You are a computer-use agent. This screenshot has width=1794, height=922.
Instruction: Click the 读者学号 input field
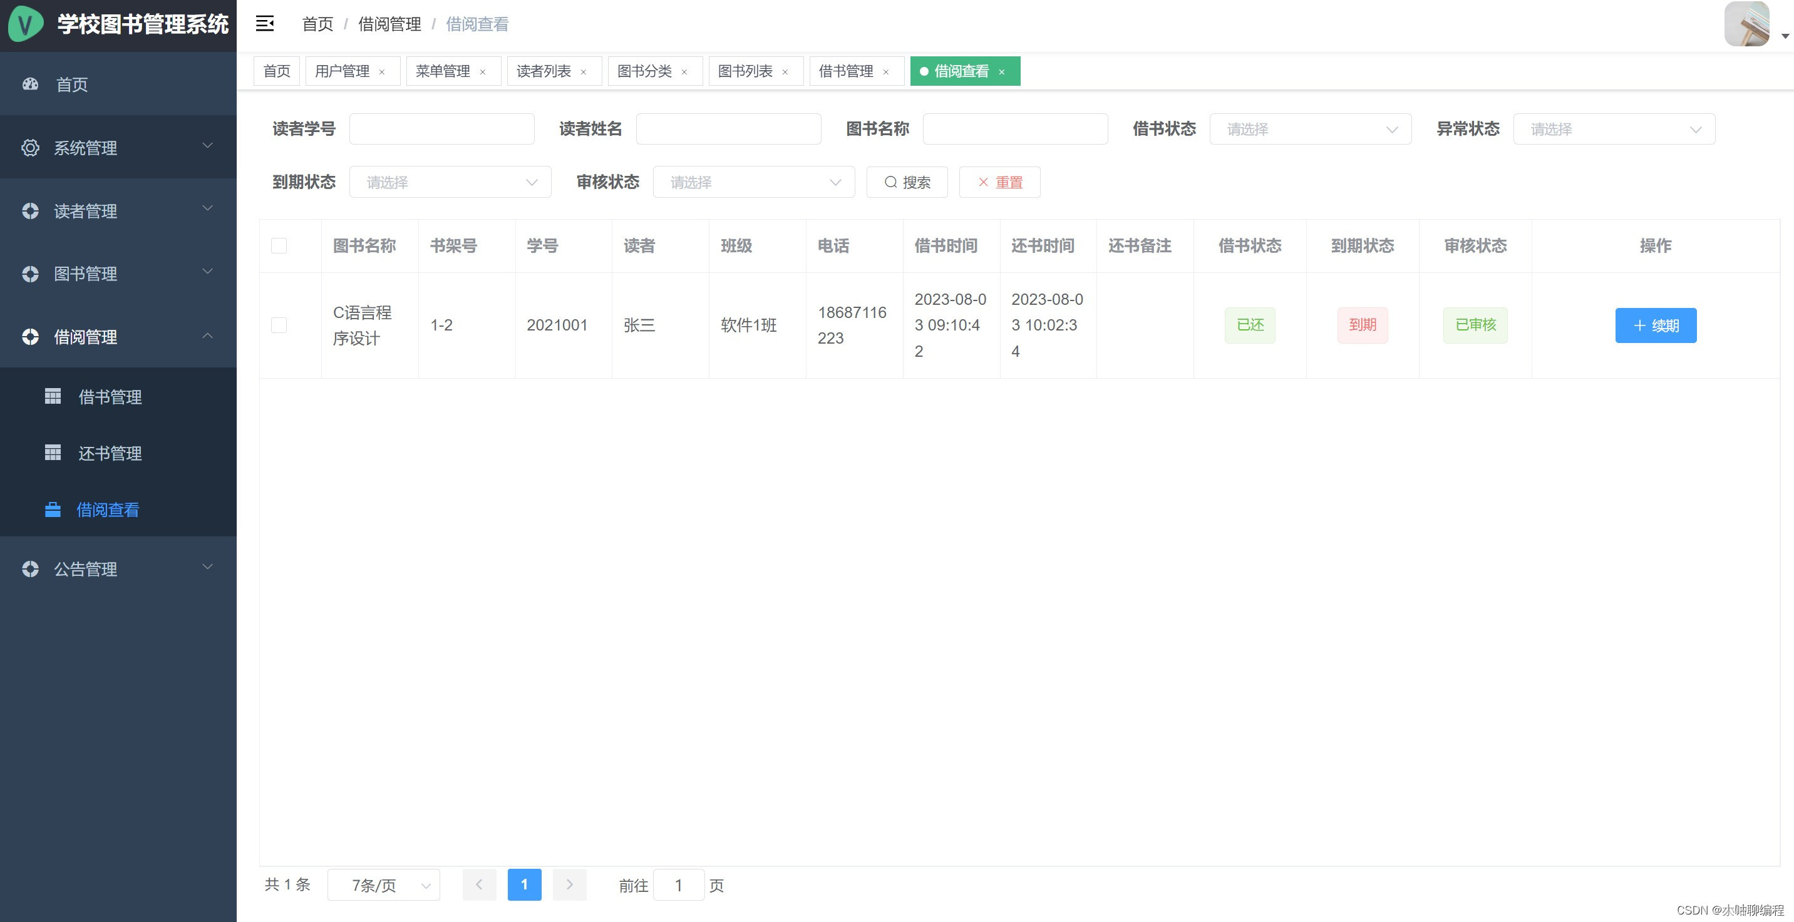441,130
